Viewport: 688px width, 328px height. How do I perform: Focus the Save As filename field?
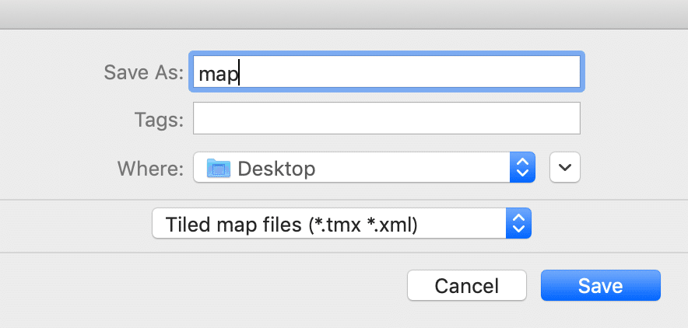tap(385, 73)
